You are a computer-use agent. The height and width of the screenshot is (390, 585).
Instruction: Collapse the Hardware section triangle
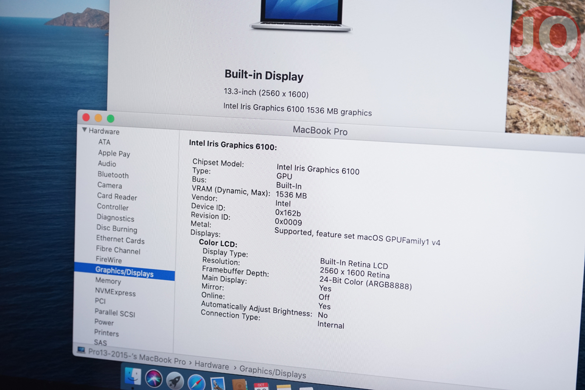(x=84, y=130)
